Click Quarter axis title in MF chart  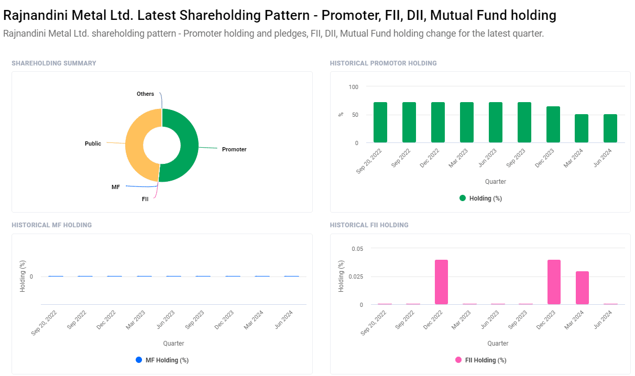click(x=173, y=344)
